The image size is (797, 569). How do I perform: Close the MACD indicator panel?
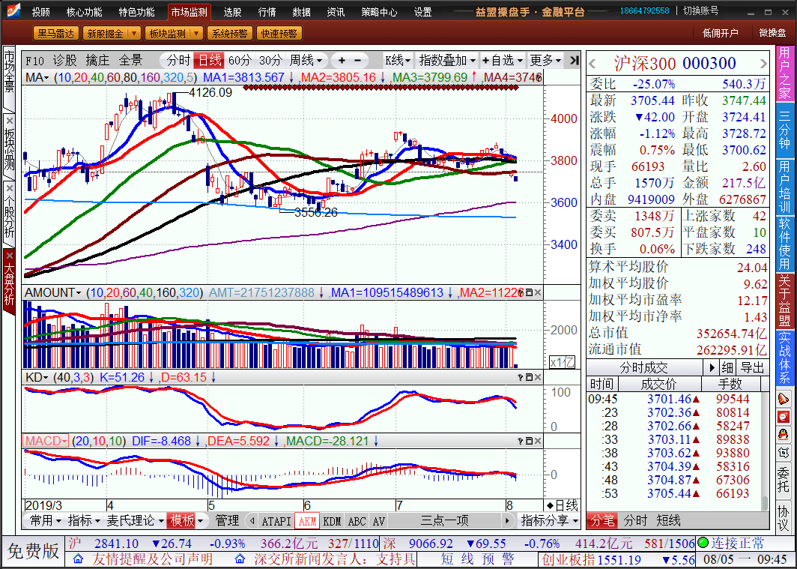tap(538, 441)
